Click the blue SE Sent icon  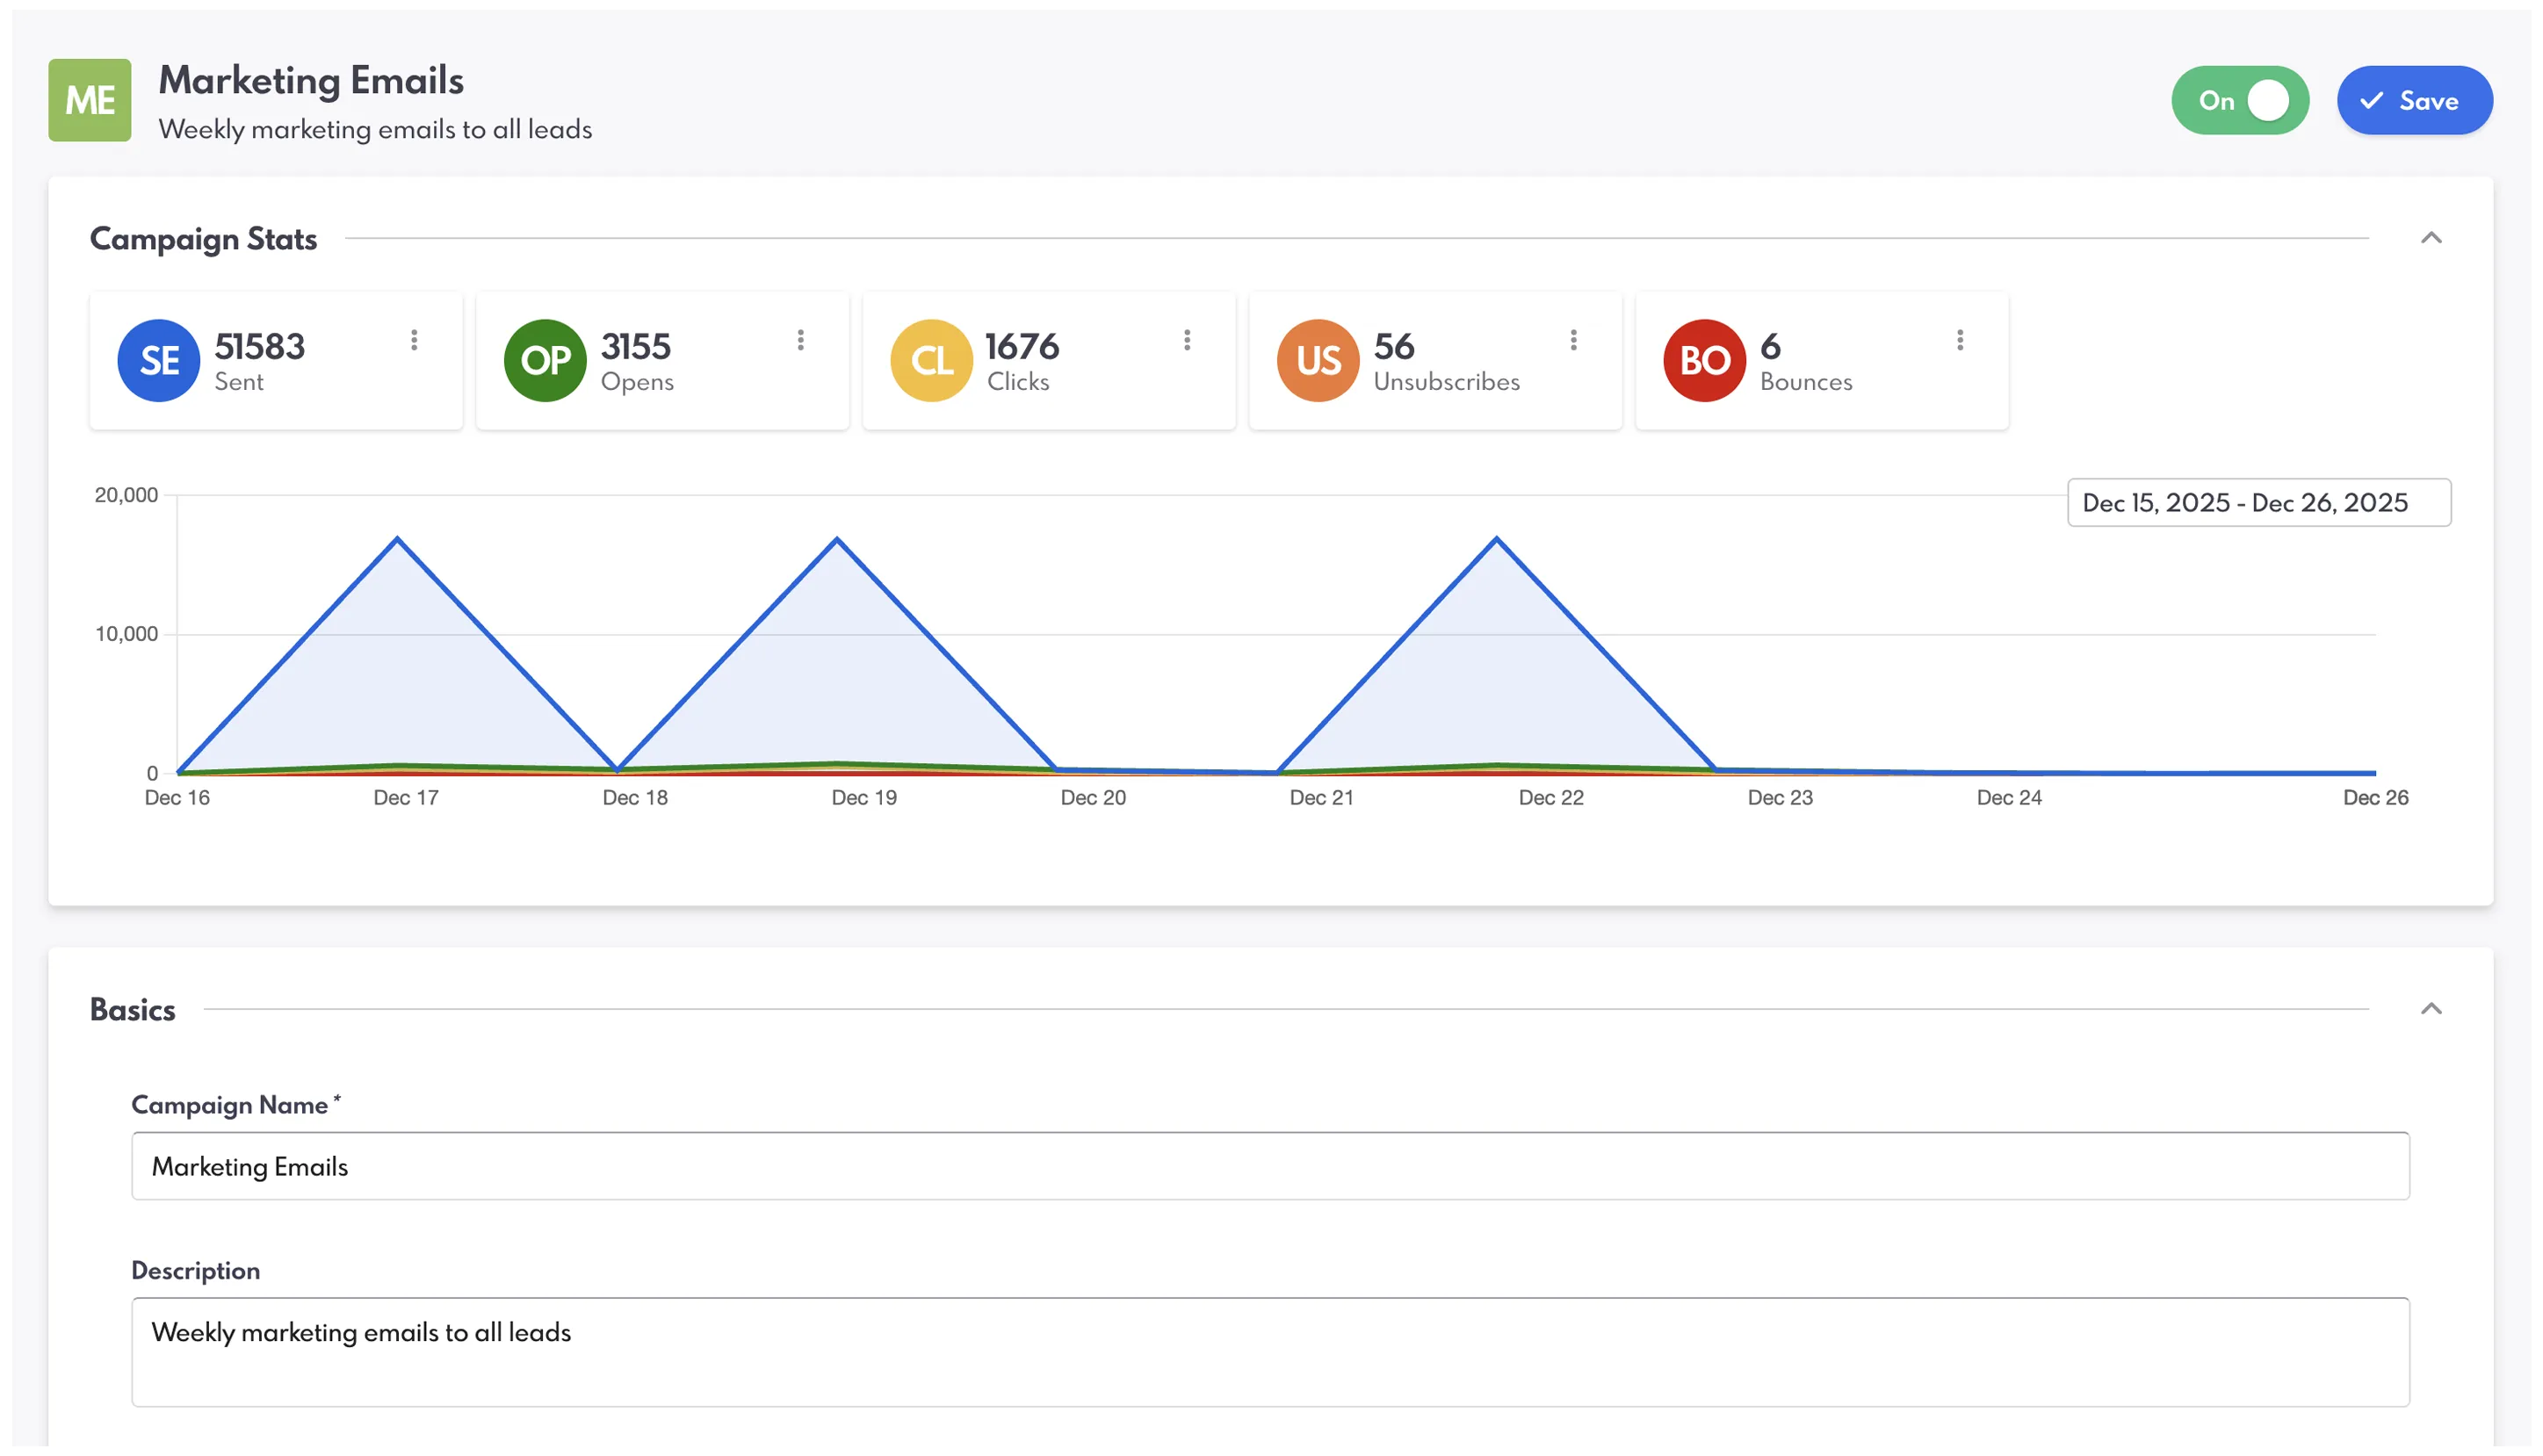158,360
